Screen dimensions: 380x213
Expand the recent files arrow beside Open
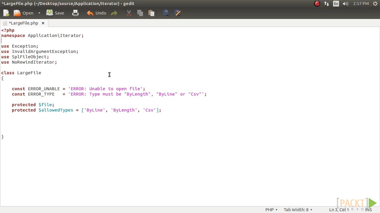(39, 13)
